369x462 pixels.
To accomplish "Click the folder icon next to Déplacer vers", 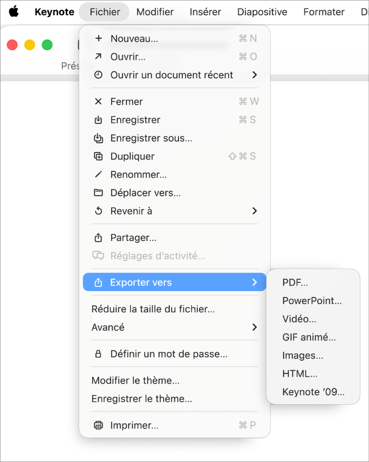I will click(99, 193).
